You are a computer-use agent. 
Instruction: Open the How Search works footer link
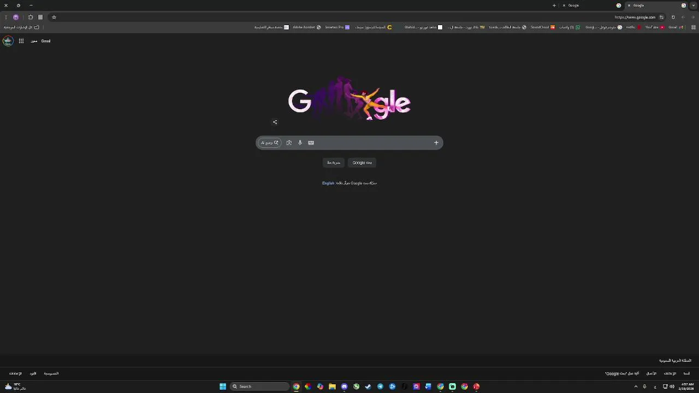[622, 374]
